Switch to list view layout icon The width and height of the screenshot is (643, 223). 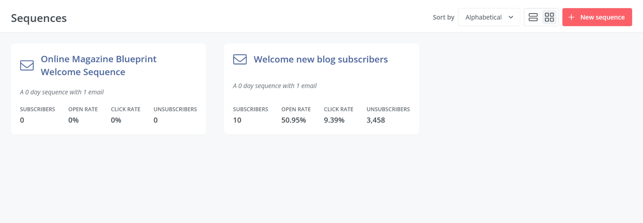[x=533, y=17]
